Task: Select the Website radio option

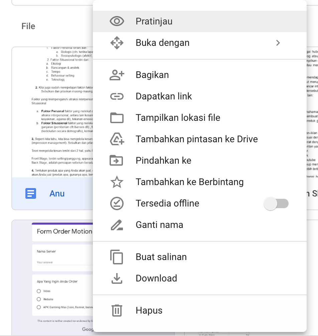Action: (39, 299)
